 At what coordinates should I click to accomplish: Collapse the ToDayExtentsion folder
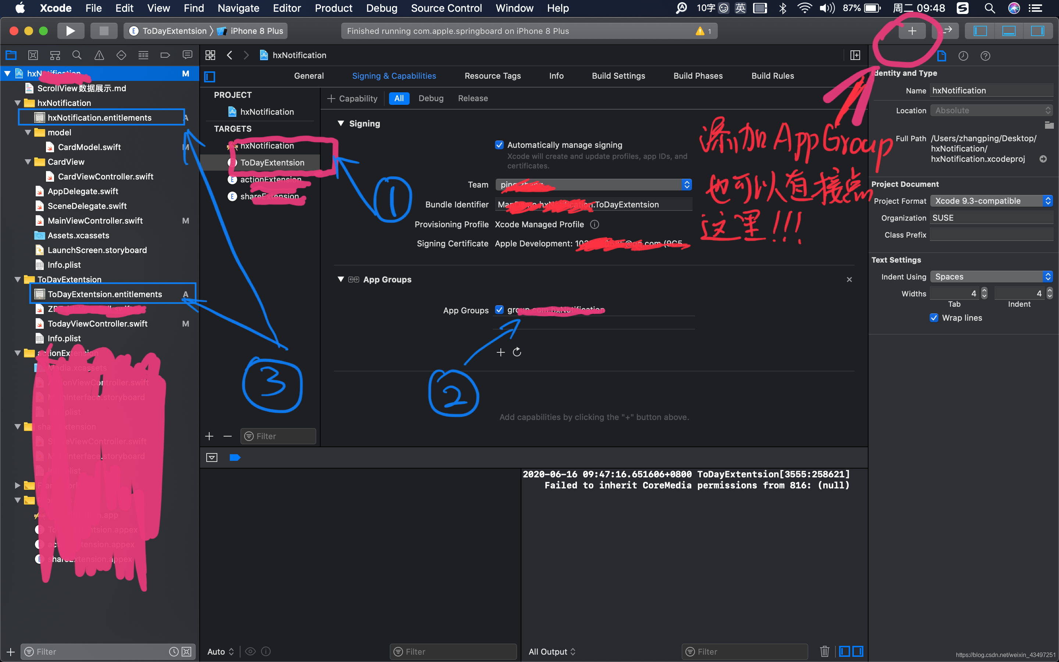18,280
